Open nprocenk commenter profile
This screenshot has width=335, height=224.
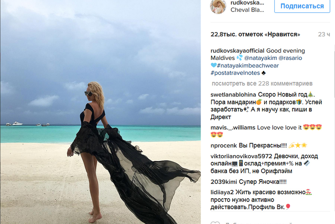coord(224,146)
